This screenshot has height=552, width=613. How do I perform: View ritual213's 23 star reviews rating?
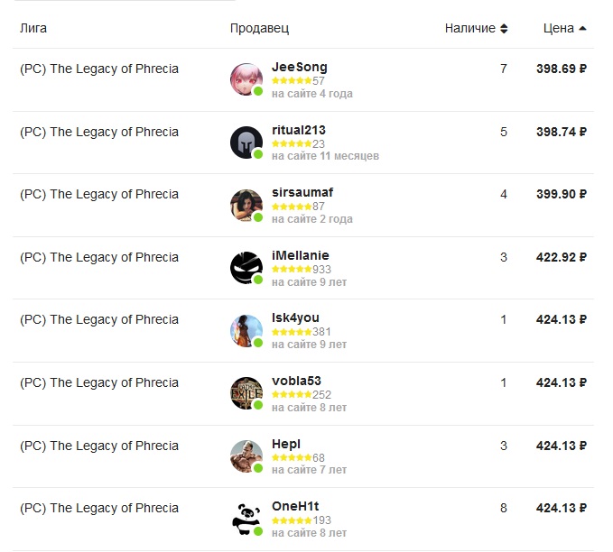click(298, 143)
